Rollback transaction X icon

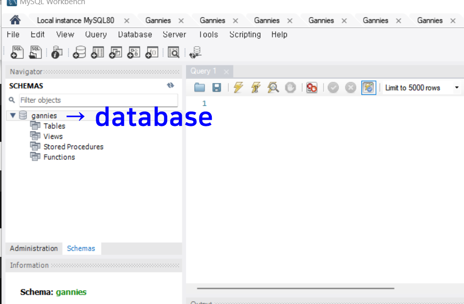tap(351, 88)
